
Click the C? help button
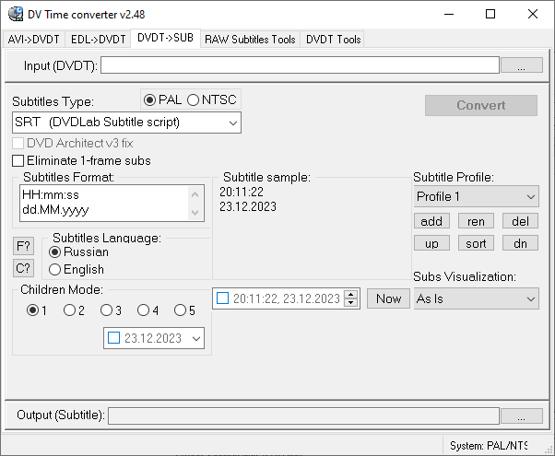(x=23, y=268)
